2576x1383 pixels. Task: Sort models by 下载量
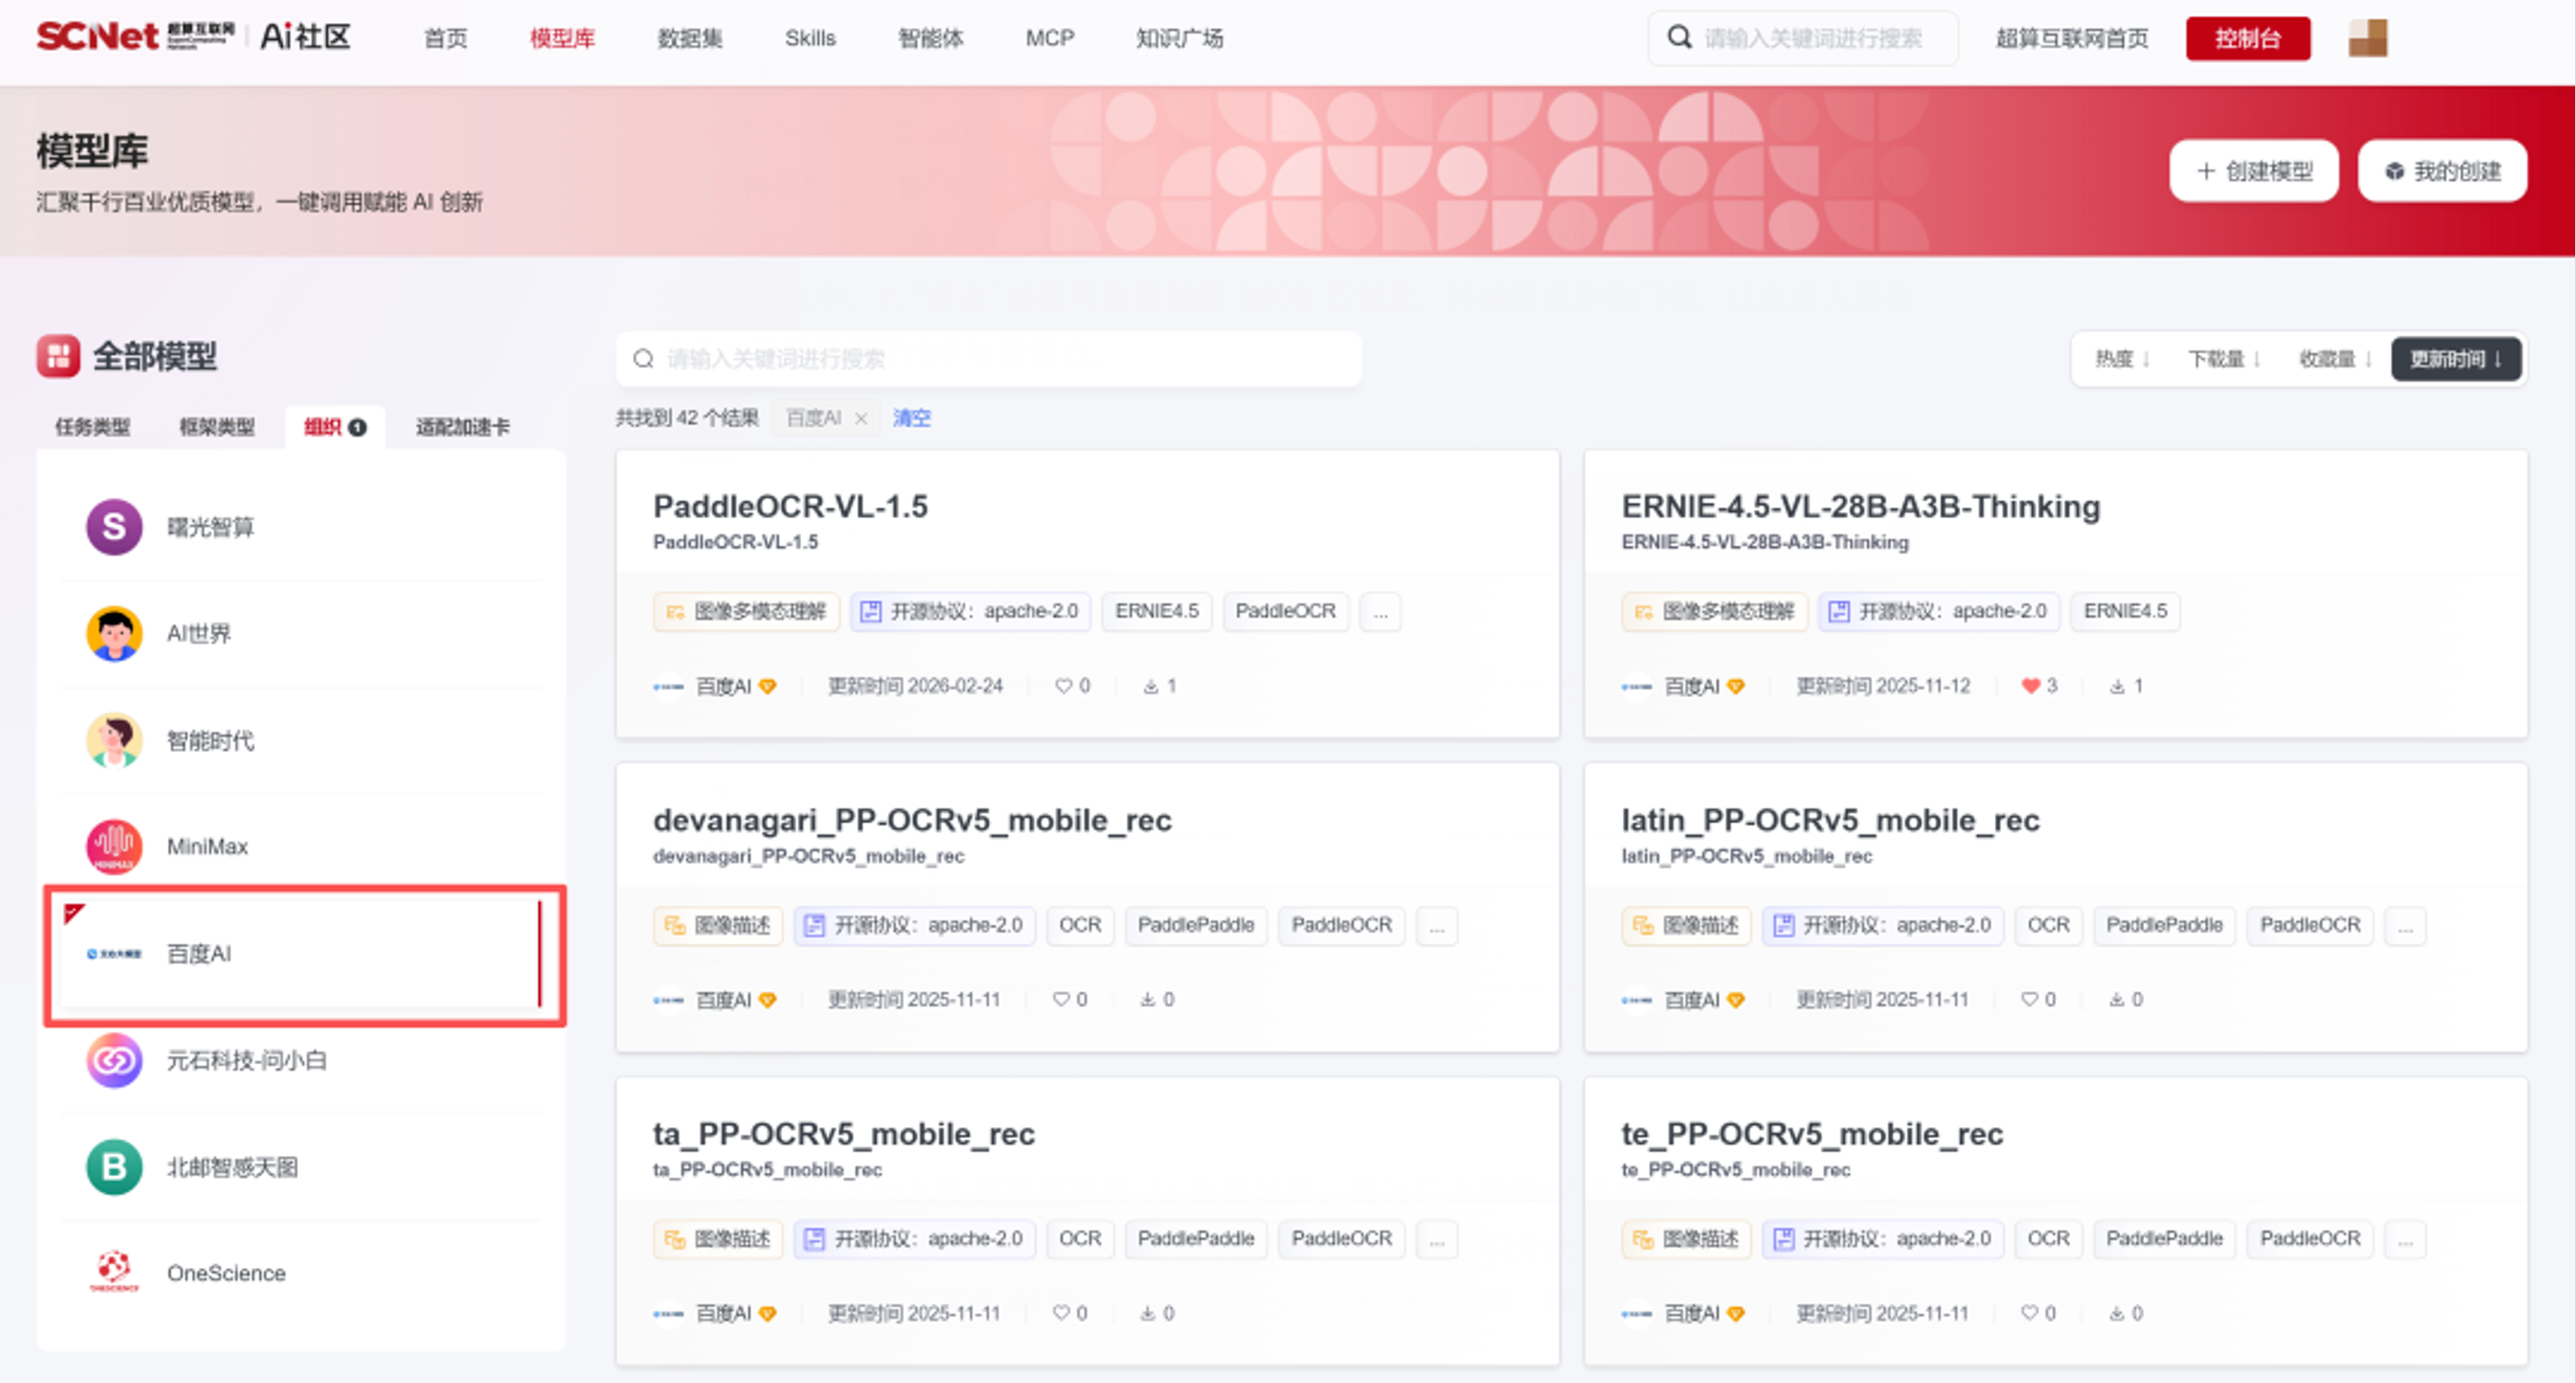(2223, 359)
